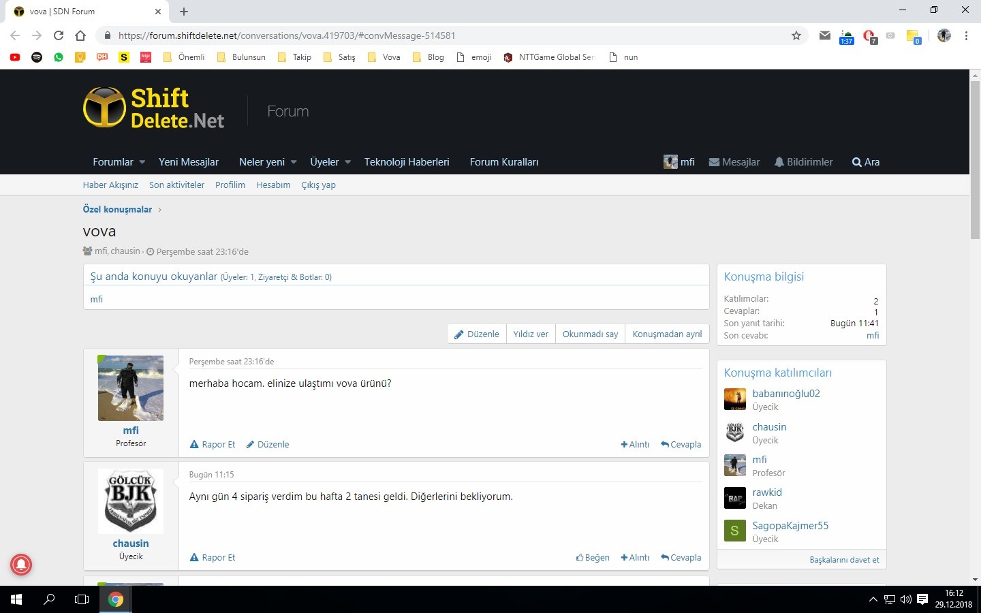Open the Gmail extension icon
981x613 pixels.
click(x=825, y=35)
